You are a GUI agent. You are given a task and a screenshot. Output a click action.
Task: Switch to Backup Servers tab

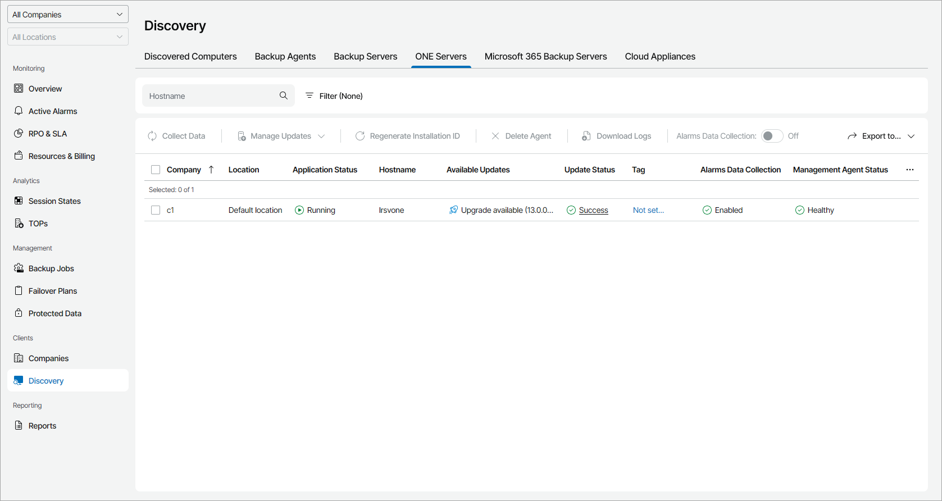(365, 56)
